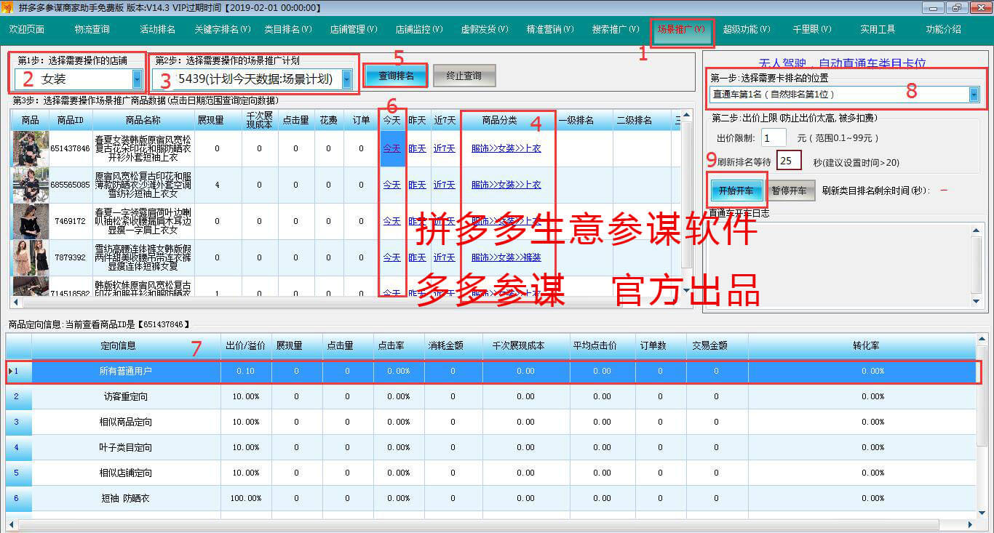Image resolution: width=994 pixels, height=533 pixels.
Task: Open 搜索推广 menu
Action: (616, 30)
